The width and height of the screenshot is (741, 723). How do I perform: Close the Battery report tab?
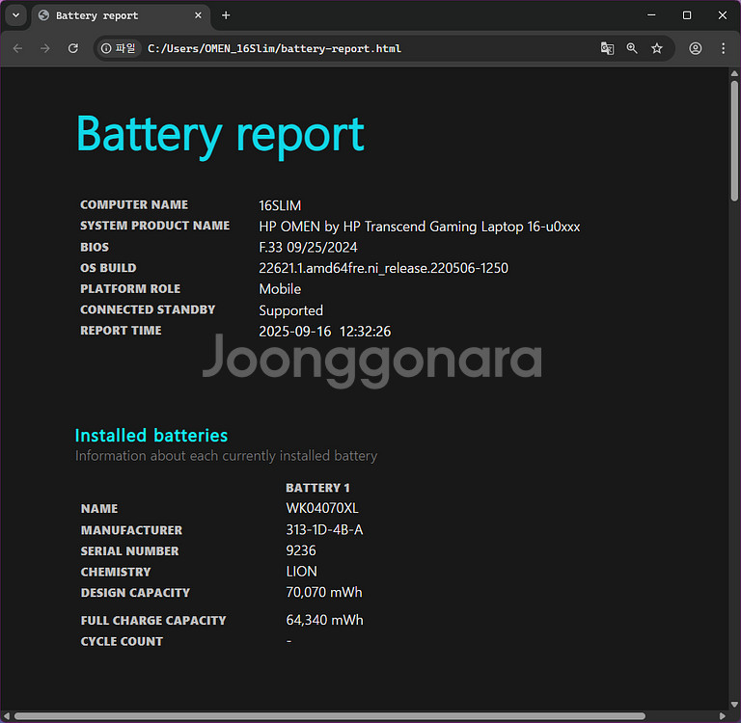tap(198, 15)
